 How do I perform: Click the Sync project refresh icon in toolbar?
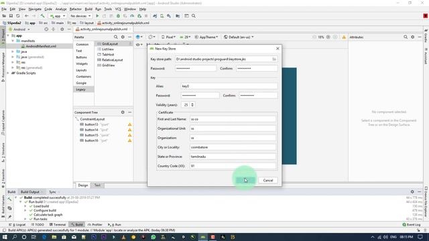tap(18, 16)
